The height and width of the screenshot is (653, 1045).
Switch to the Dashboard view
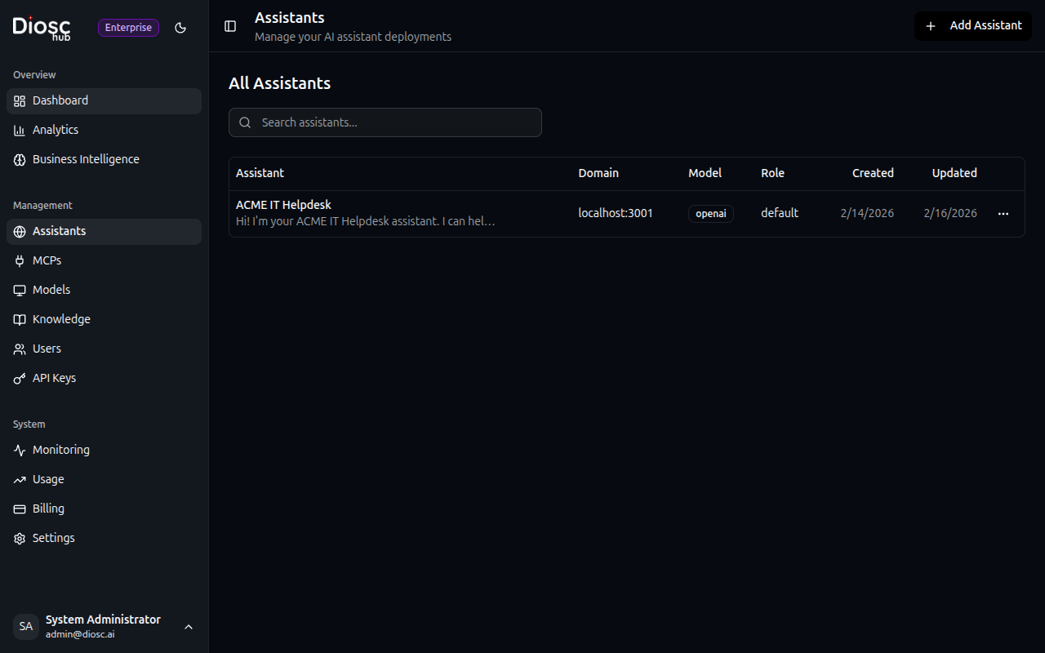[60, 100]
